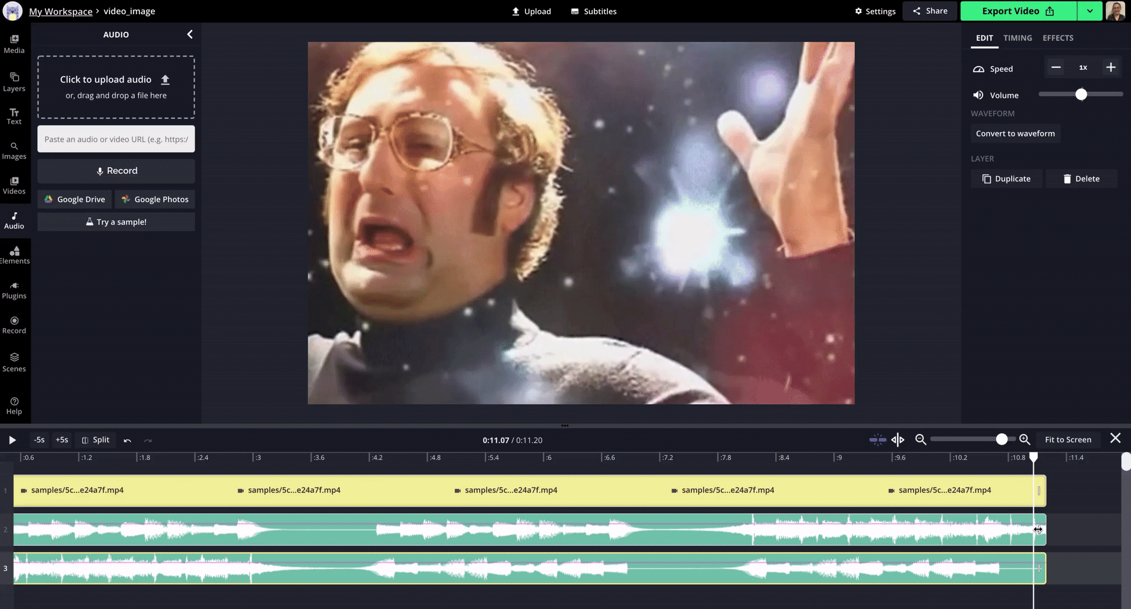Image resolution: width=1131 pixels, height=609 pixels.
Task: Open the Scenes sidebar panel
Action: 14,362
